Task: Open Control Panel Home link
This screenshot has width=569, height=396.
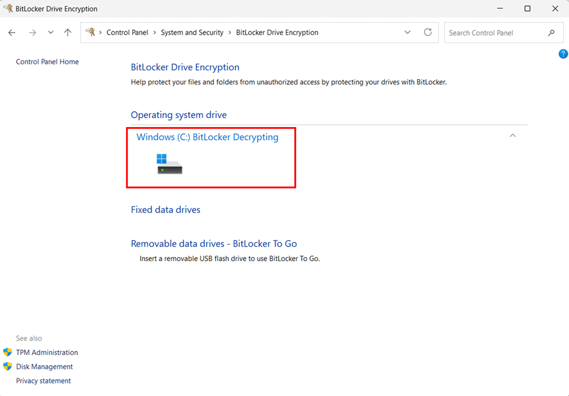Action: click(x=47, y=62)
